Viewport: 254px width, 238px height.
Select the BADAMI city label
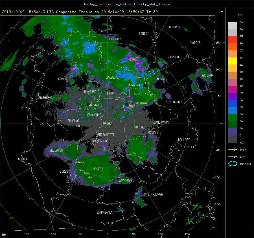tap(112, 93)
